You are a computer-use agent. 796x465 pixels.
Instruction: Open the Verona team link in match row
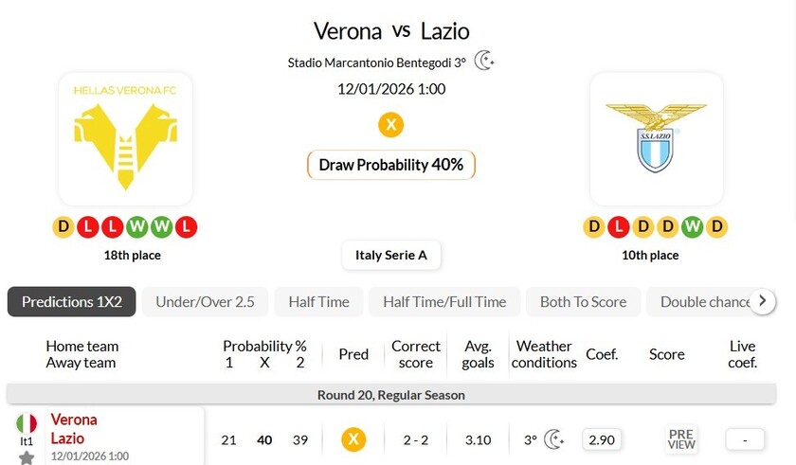pos(74,420)
